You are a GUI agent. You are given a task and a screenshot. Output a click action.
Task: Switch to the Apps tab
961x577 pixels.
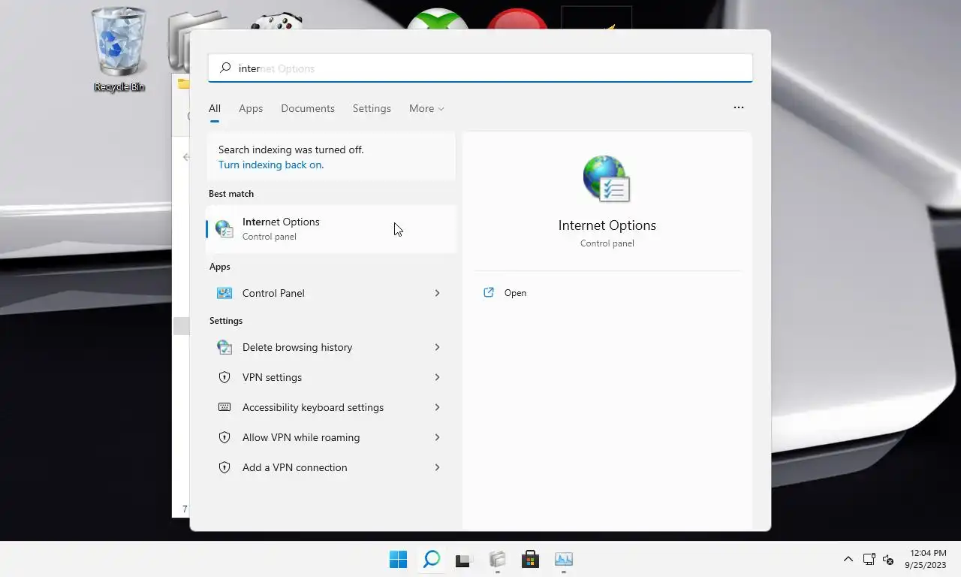(251, 108)
